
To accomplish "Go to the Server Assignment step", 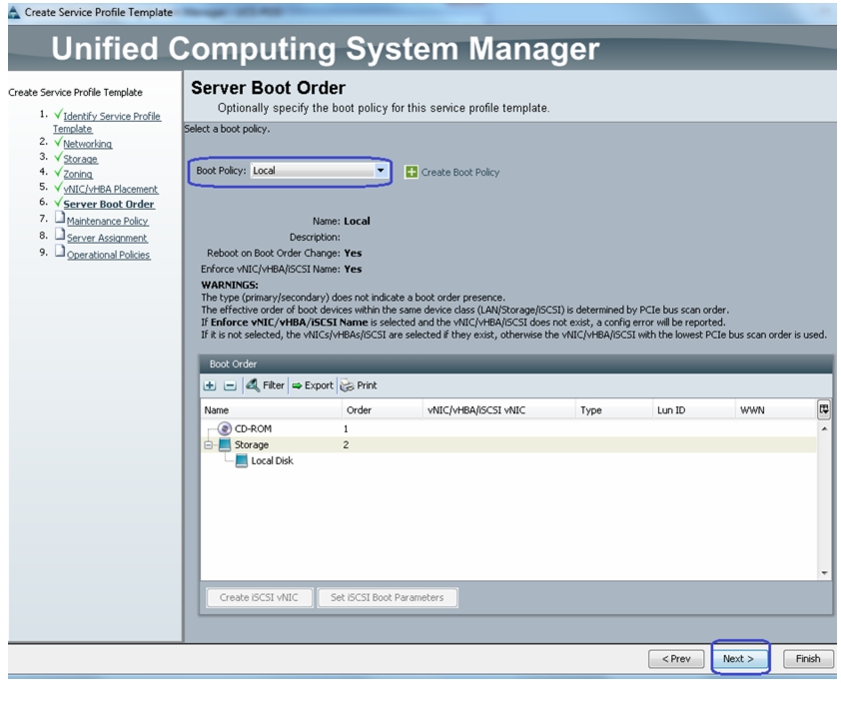I will [x=107, y=238].
